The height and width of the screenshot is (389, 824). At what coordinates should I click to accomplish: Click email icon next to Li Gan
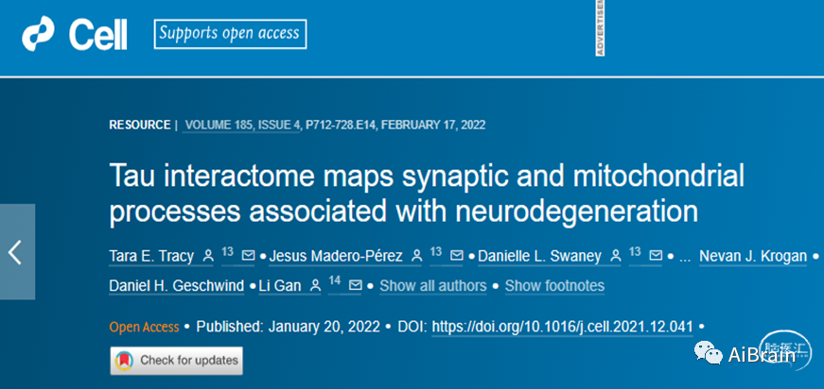(x=356, y=285)
